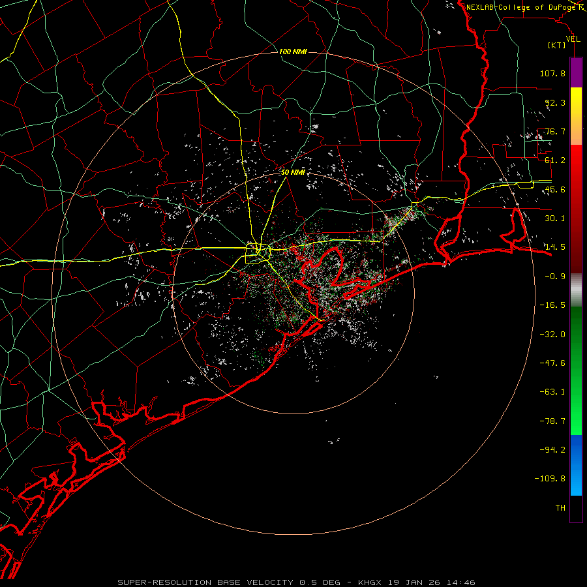Click the VEL legend title
Screen dimensions: 587x587
pyautogui.click(x=573, y=39)
